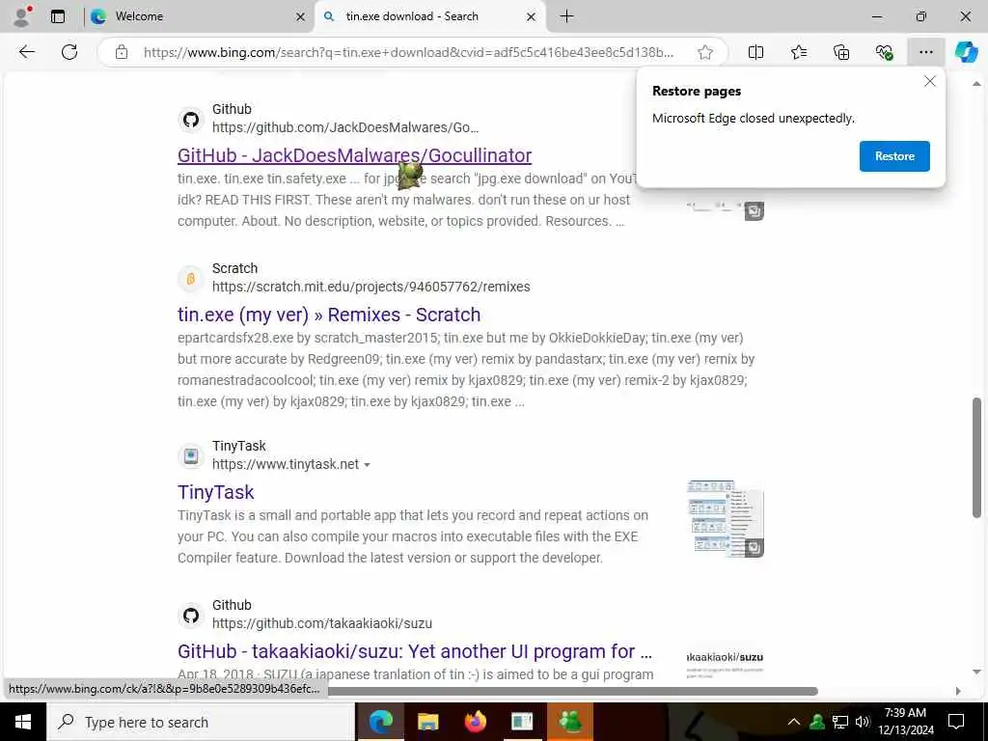The height and width of the screenshot is (741, 988).
Task: Add this page to favorites star
Action: [705, 52]
